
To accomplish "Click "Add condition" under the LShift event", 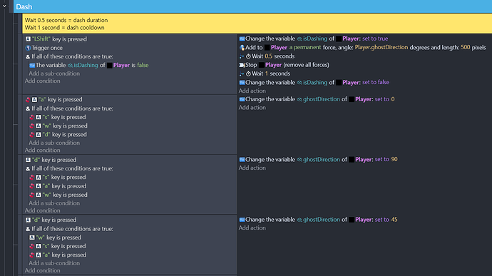I will [42, 81].
